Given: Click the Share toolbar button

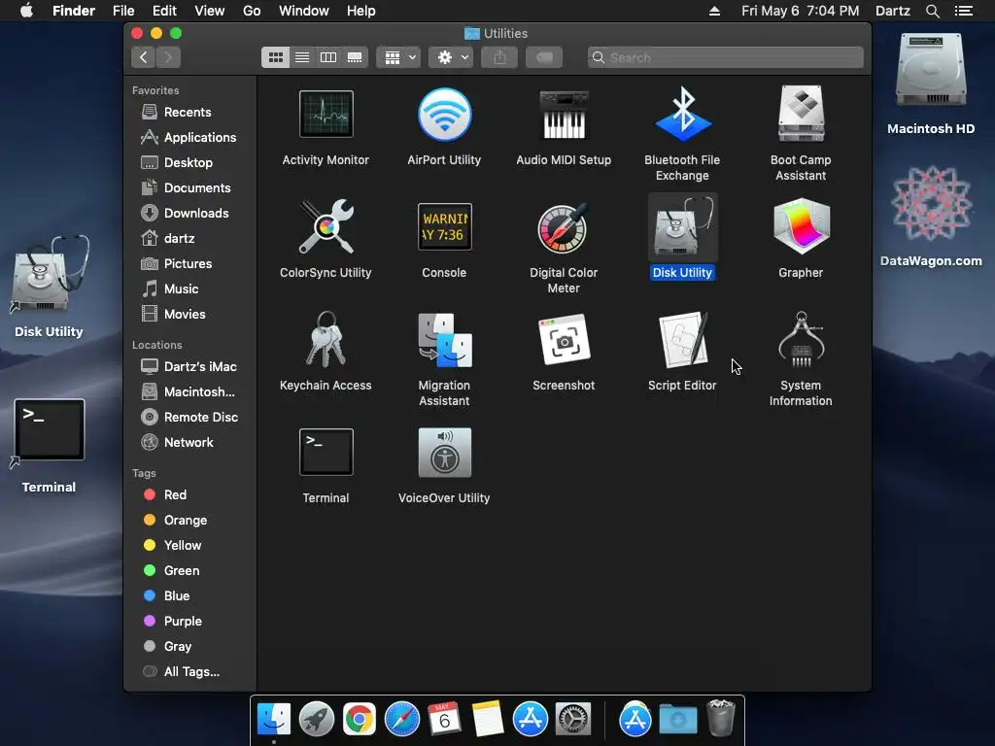Looking at the screenshot, I should tap(500, 57).
